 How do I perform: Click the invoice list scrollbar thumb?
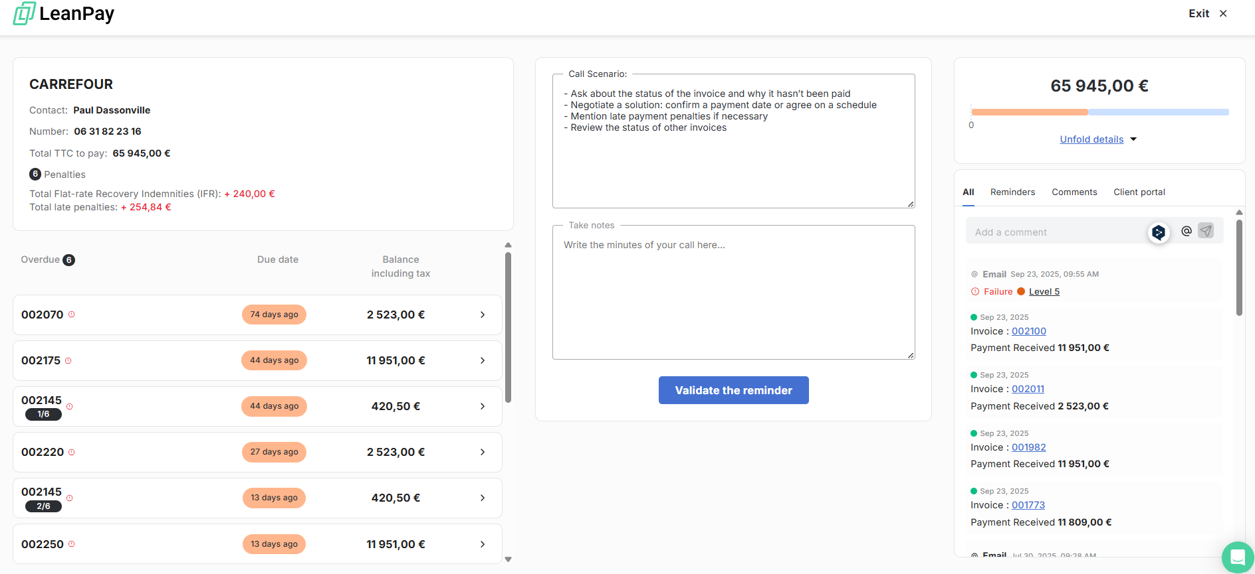508,328
